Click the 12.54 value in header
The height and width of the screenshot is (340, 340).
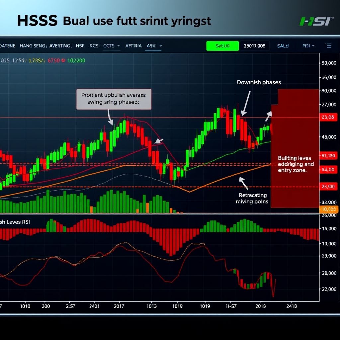(19, 60)
